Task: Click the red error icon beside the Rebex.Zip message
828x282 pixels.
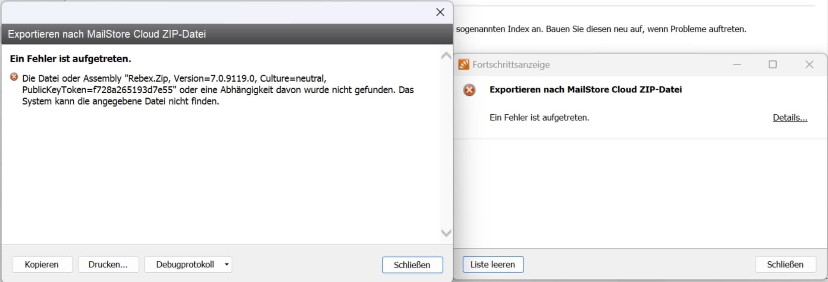Action: (x=14, y=77)
